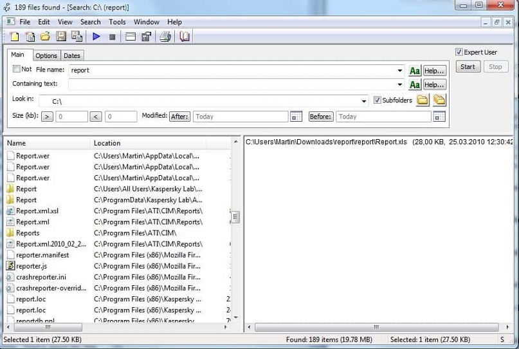Image resolution: width=519 pixels, height=349 pixels.
Task: Open the properties toolbar icon
Action: point(146,37)
